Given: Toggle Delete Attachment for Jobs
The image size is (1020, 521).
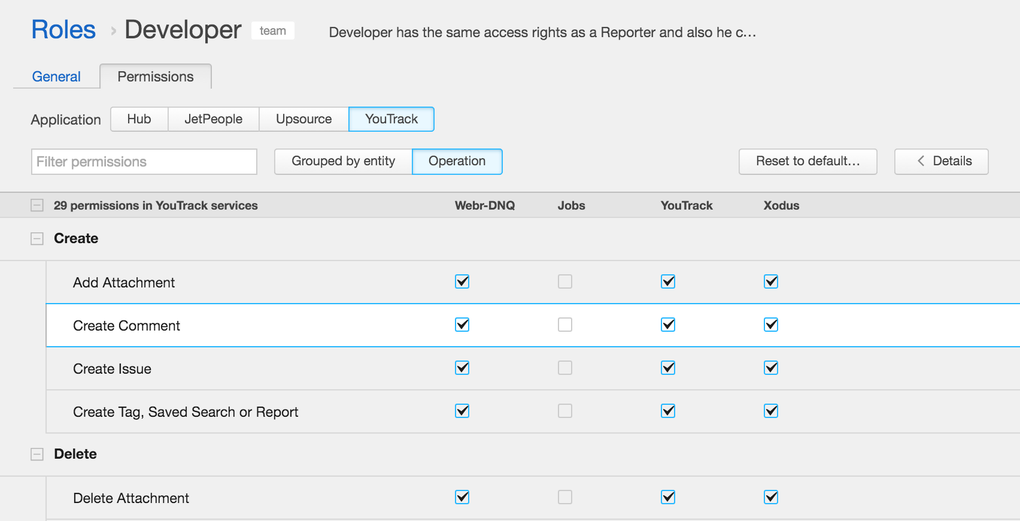Looking at the screenshot, I should coord(565,497).
